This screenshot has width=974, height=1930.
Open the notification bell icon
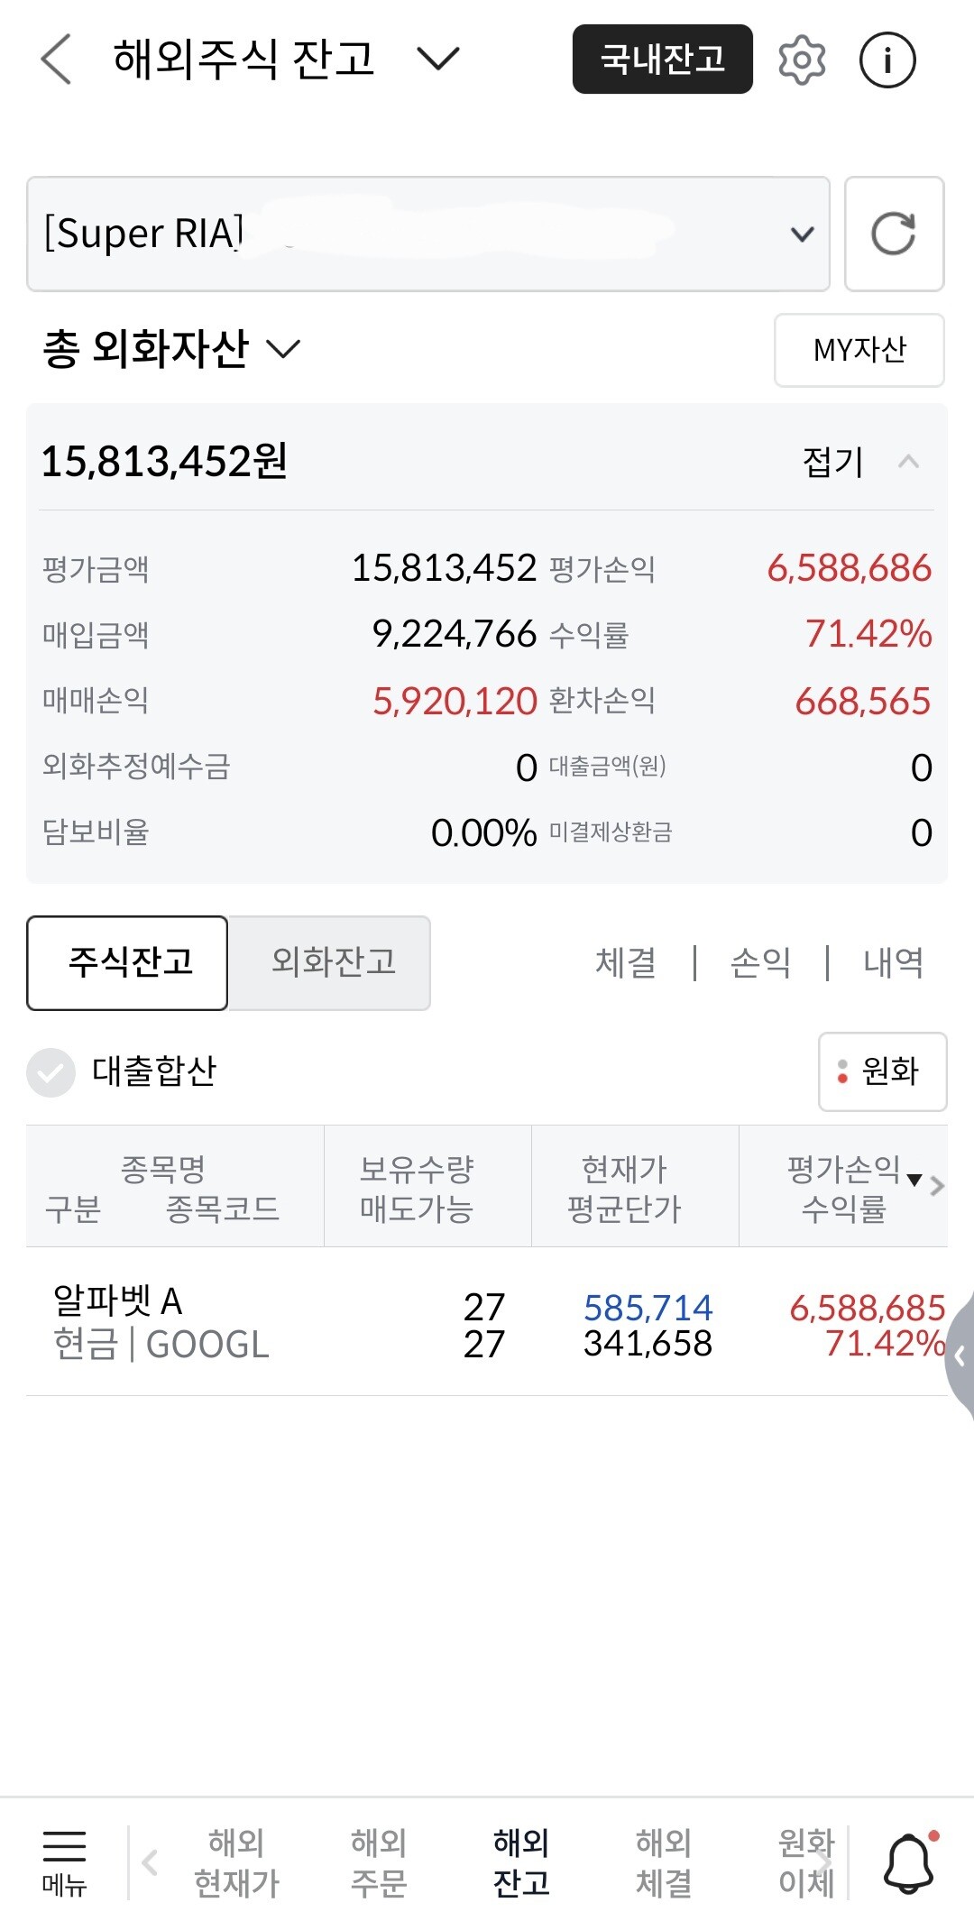tap(908, 1862)
